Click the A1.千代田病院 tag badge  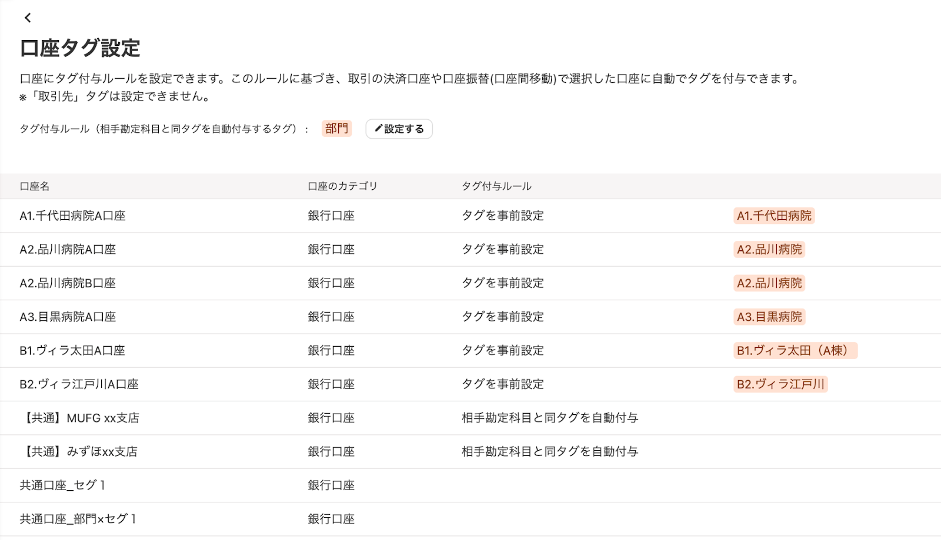[x=774, y=216]
